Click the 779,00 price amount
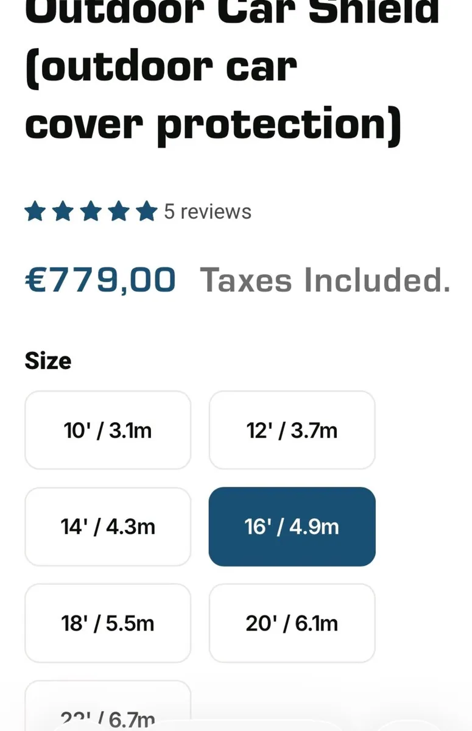The width and height of the screenshot is (472, 731). (112, 280)
